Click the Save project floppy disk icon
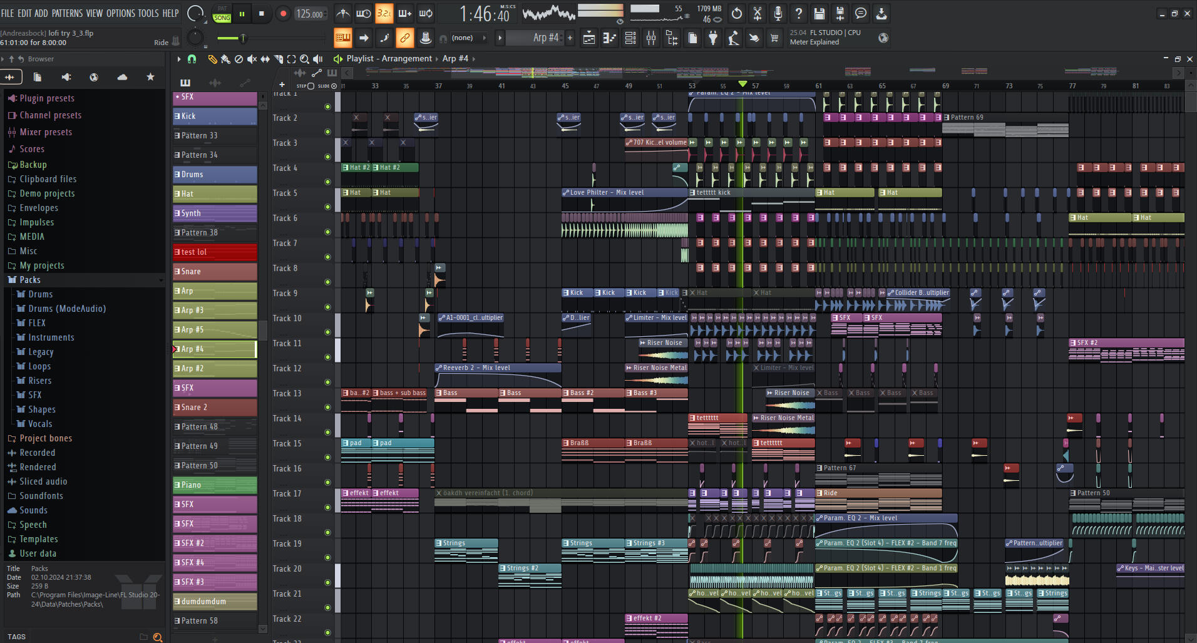 [x=819, y=13]
